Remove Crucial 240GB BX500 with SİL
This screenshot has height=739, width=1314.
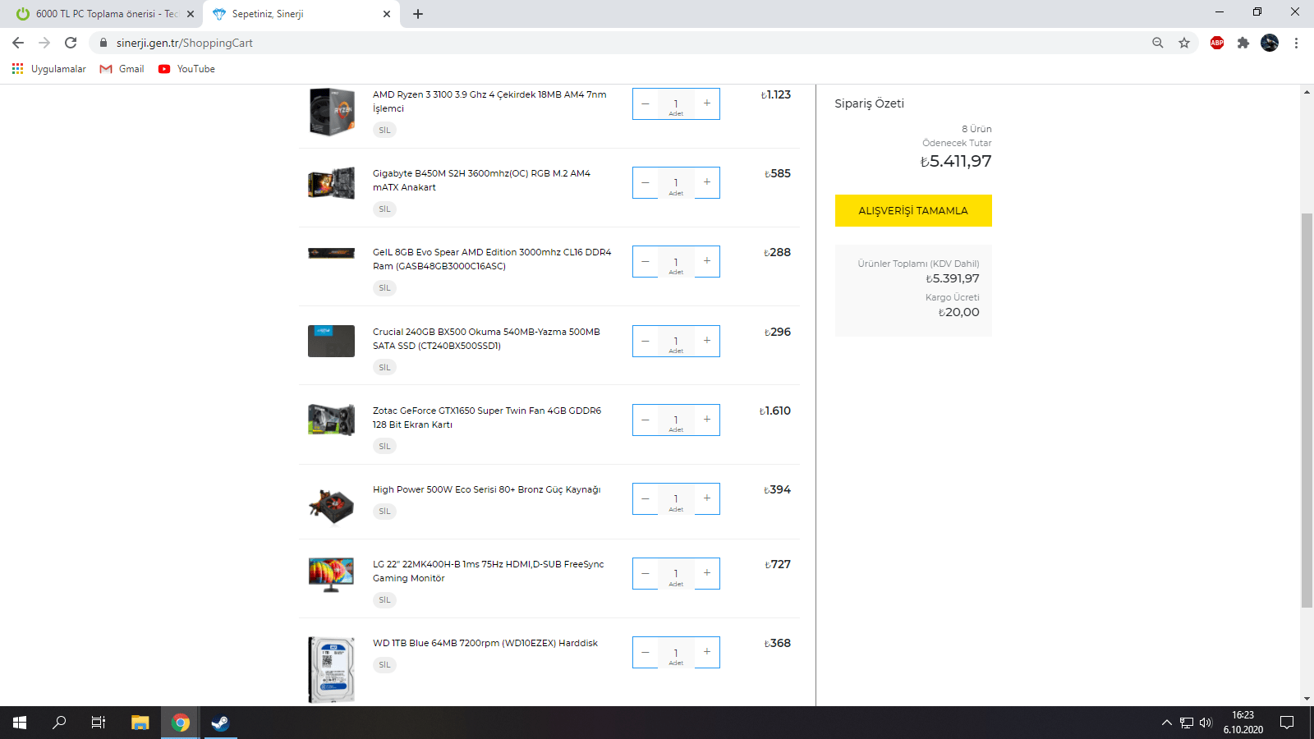[384, 367]
